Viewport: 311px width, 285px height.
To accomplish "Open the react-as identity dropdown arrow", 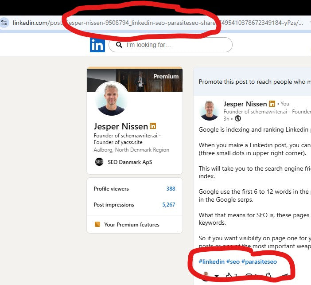I will click(217, 276).
